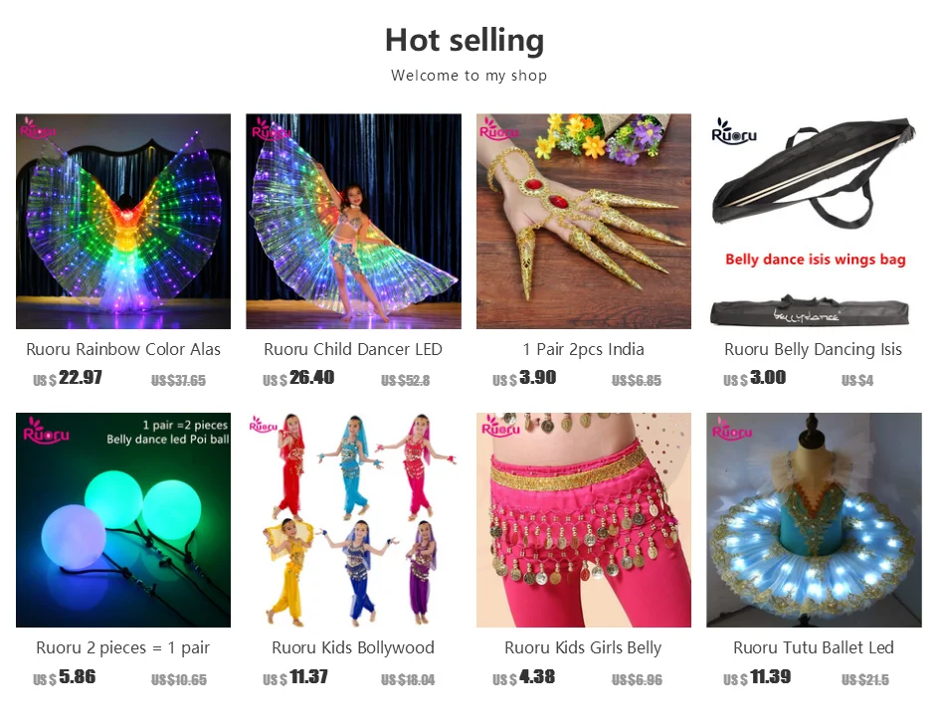Open the Belly dance isis wings bag image

tap(814, 221)
